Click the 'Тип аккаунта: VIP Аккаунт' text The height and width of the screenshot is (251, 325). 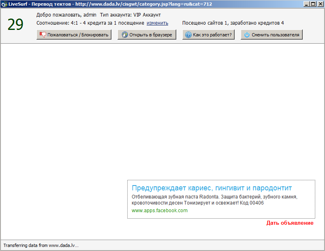pos(130,15)
